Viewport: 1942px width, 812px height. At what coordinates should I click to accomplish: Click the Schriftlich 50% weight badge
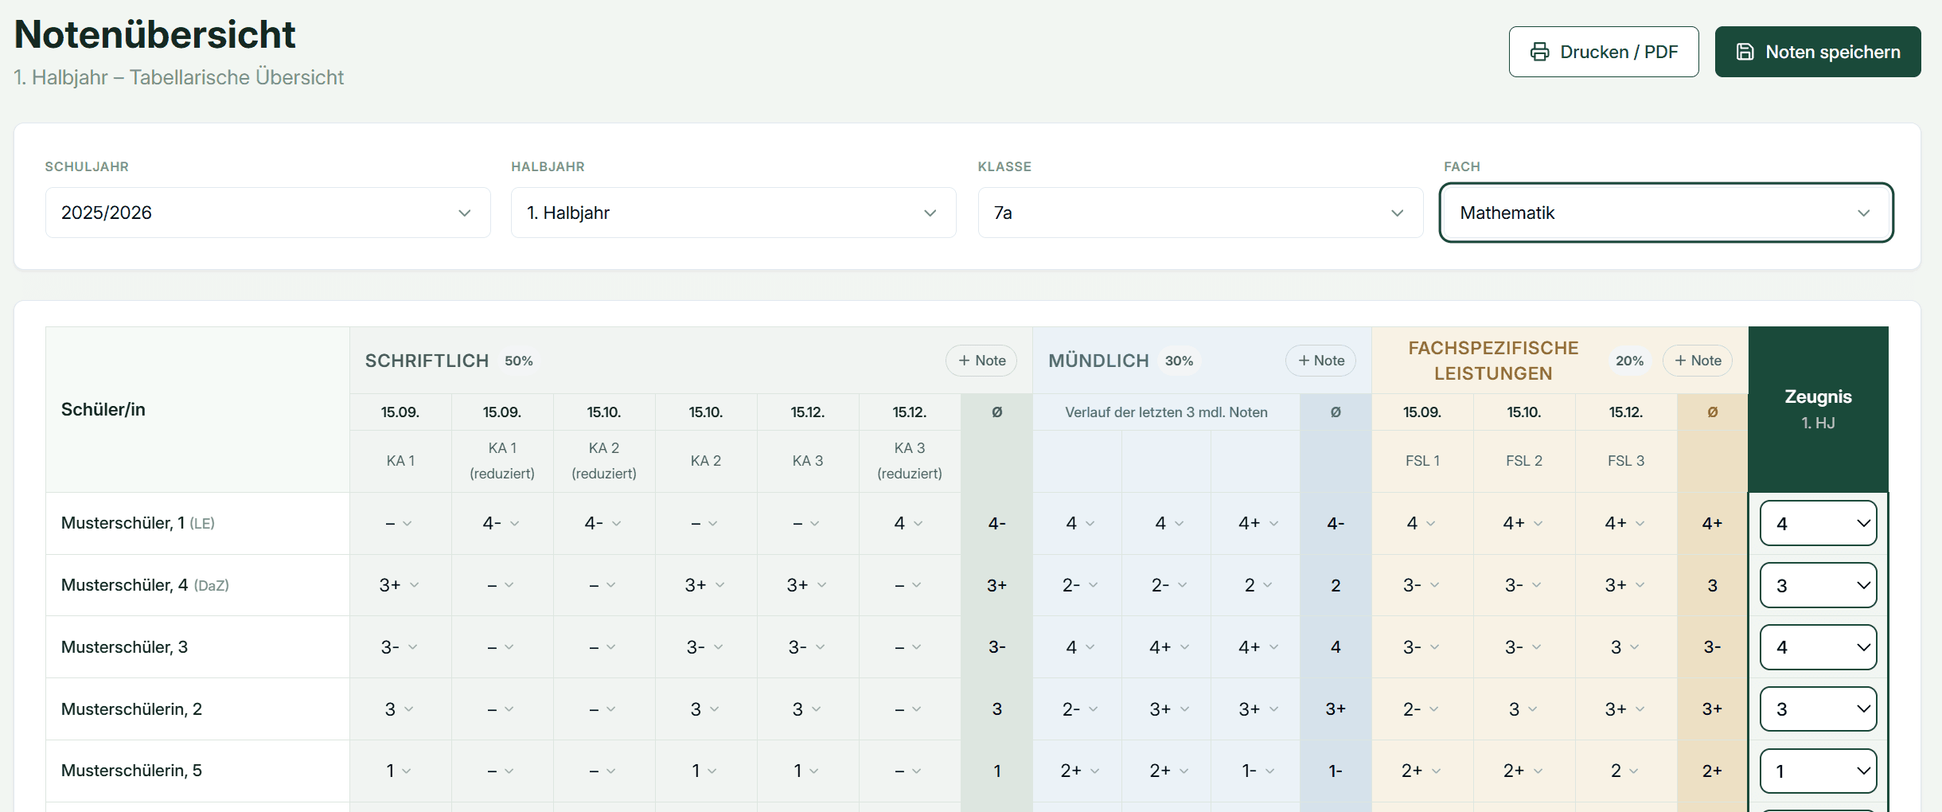pyautogui.click(x=519, y=361)
